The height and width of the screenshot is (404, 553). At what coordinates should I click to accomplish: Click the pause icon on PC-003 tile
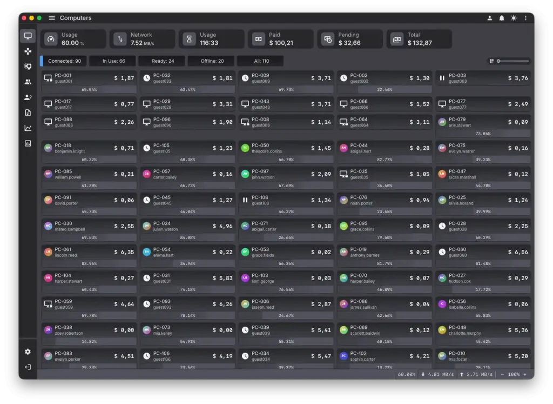point(442,78)
